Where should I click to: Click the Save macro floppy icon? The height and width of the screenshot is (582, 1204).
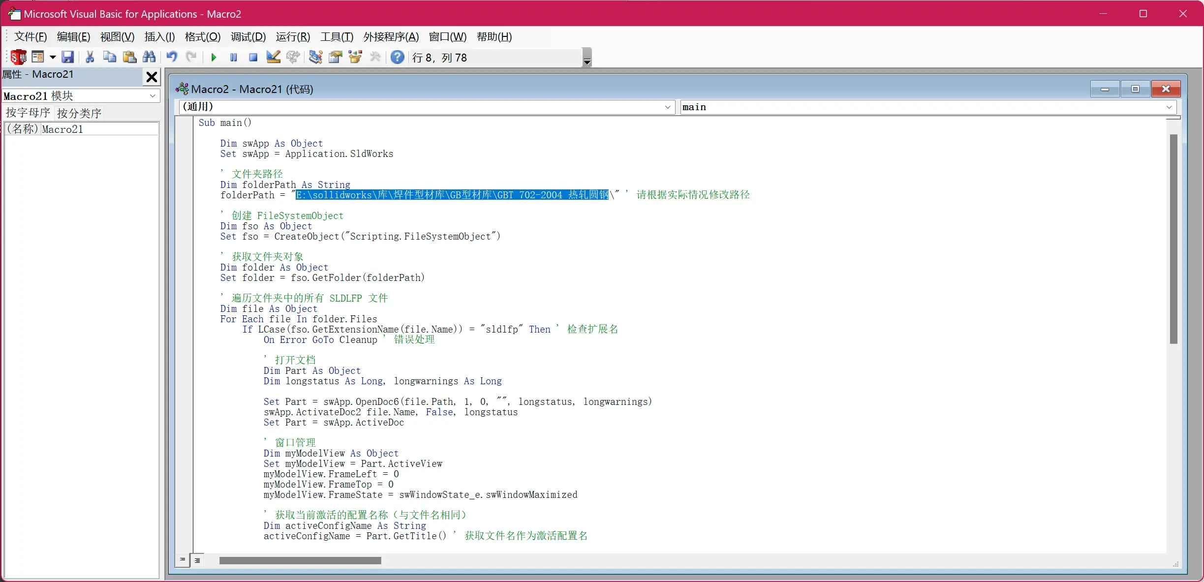pyautogui.click(x=67, y=57)
